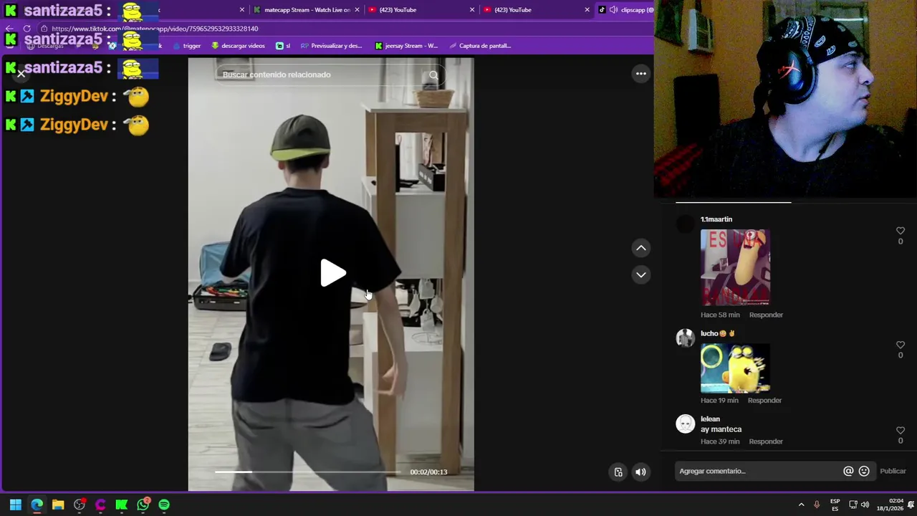Screen dimensions: 917x516
Task: Open the system volume tray icon
Action: click(x=865, y=505)
